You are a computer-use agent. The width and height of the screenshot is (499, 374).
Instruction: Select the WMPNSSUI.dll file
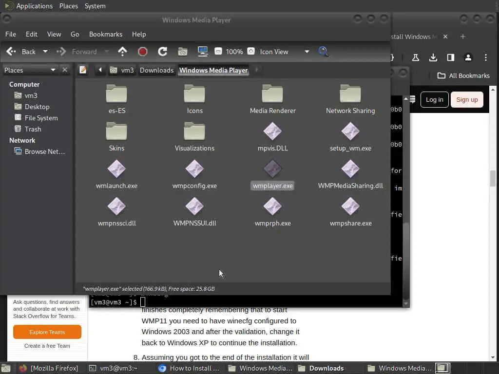[x=194, y=212]
